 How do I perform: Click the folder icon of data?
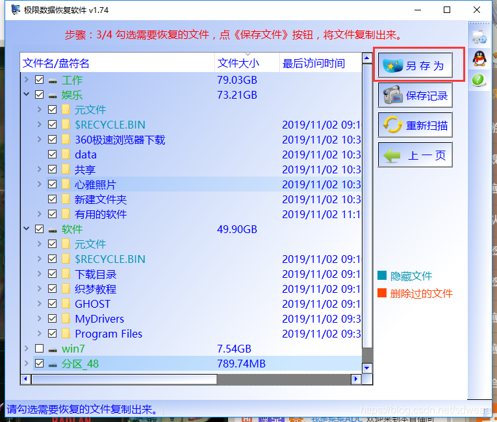[x=66, y=155]
